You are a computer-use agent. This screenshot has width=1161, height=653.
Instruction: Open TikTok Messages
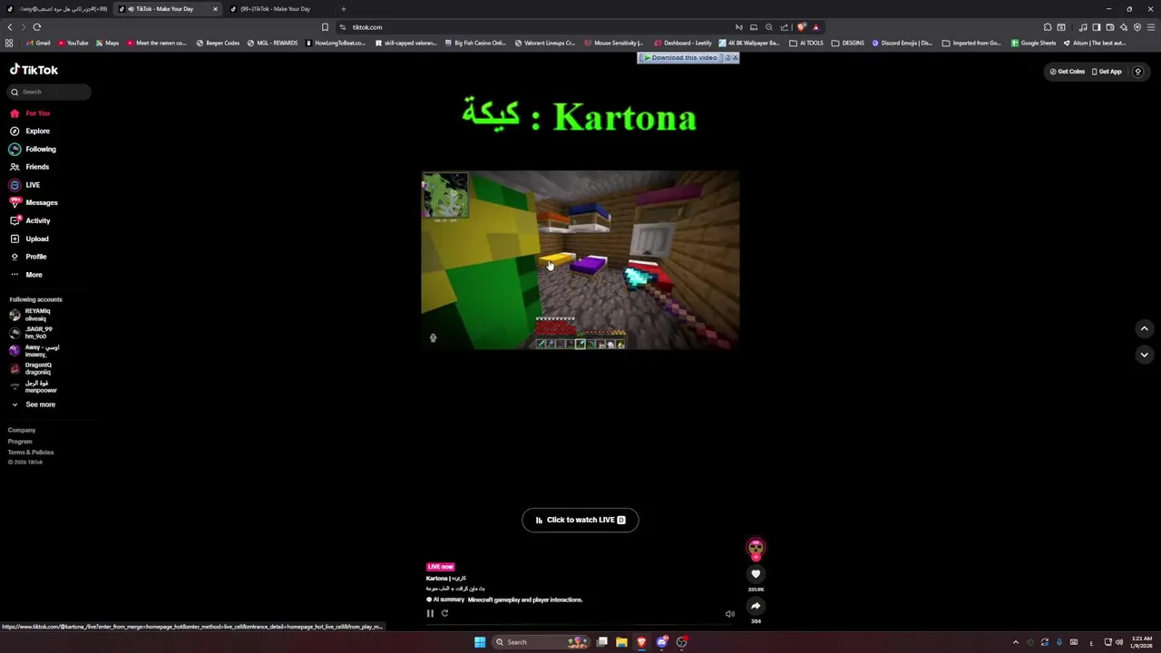coord(34,202)
